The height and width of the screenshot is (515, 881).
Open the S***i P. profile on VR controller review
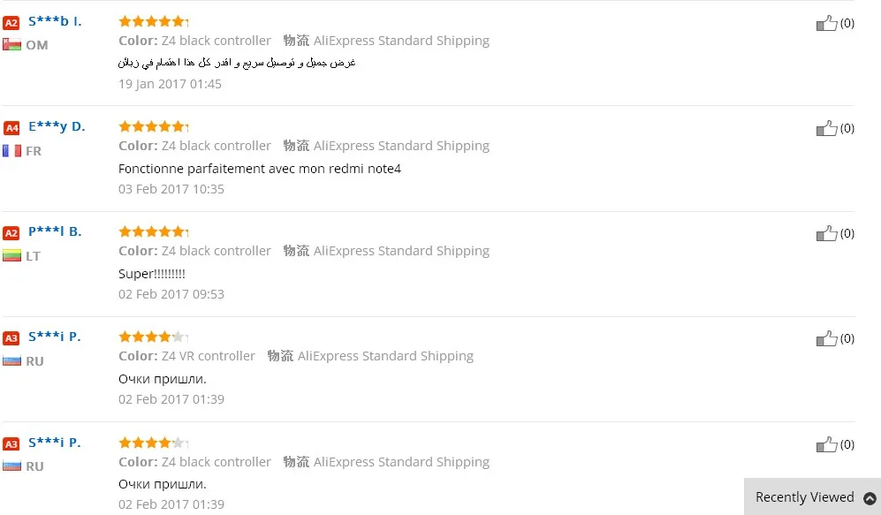[x=55, y=337]
